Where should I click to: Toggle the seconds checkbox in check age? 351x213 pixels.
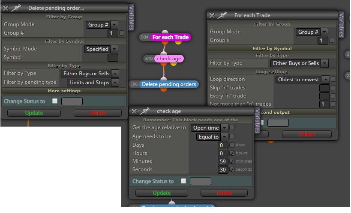tap(232, 169)
